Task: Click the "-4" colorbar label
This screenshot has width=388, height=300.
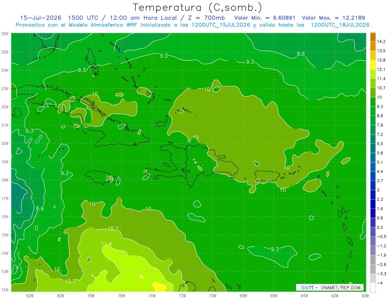Action: pyautogui.click(x=380, y=283)
